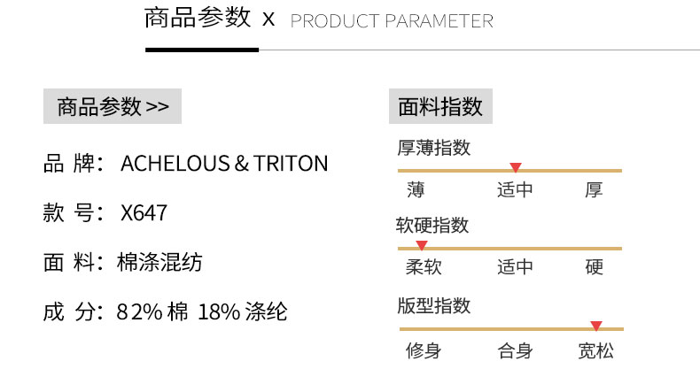Click fabric value 棉涤混纺
The width and height of the screenshot is (700, 392).
(x=159, y=262)
